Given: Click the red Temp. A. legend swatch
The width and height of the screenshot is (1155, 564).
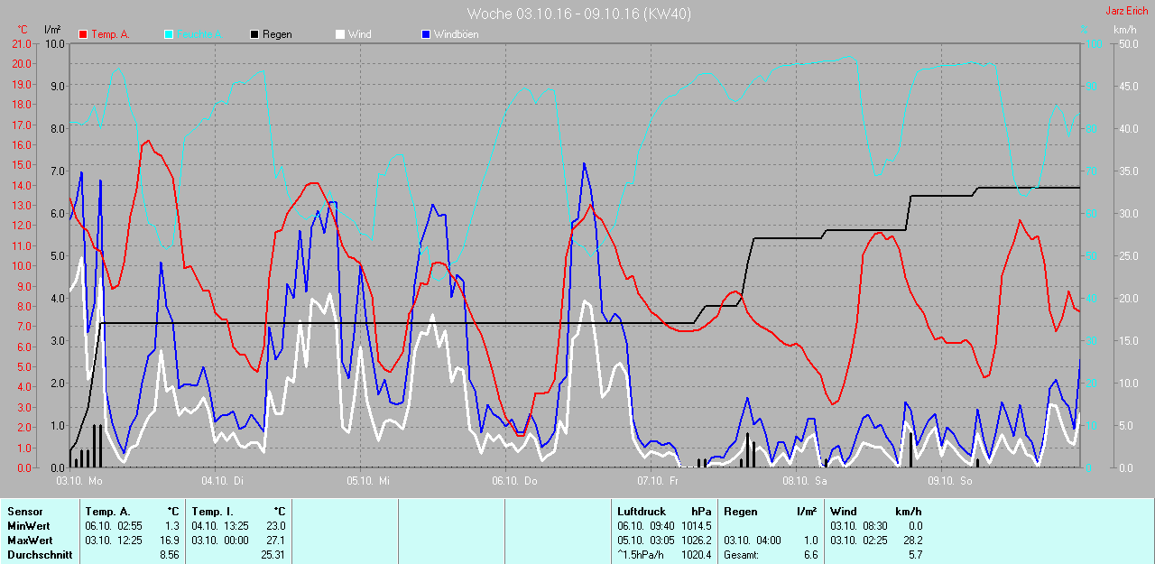Looking at the screenshot, I should tap(83, 34).
